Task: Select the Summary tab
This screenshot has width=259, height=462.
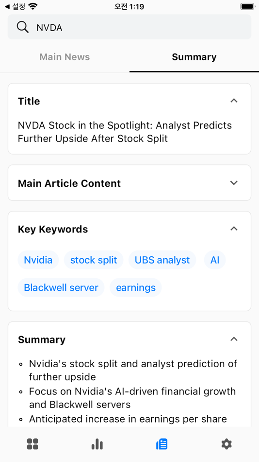Action: 194,57
